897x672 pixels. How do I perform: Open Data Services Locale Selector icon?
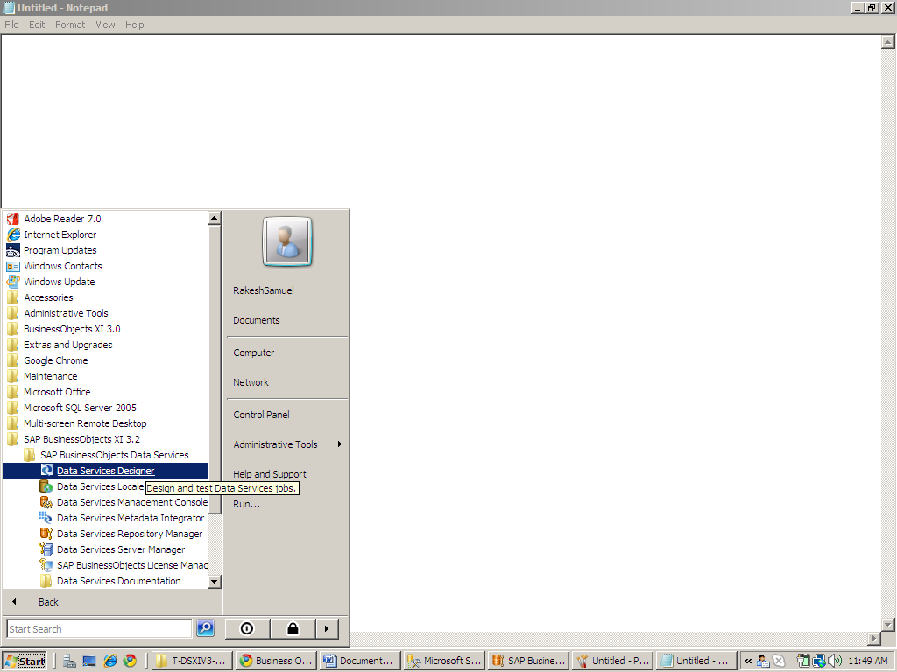pos(46,486)
